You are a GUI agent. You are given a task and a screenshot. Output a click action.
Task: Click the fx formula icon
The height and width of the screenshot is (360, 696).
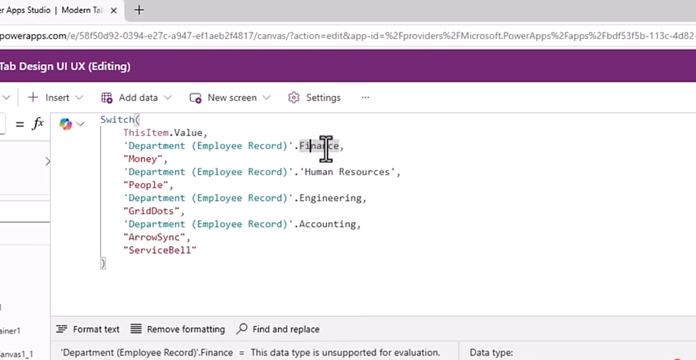coord(38,124)
